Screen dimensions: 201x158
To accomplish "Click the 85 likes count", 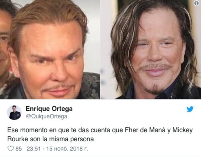I will click(x=19, y=149).
